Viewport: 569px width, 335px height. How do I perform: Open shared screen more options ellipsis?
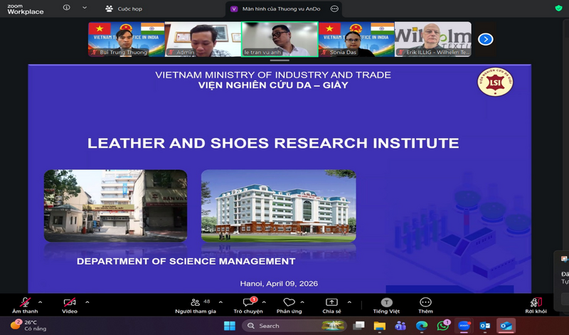(x=335, y=9)
